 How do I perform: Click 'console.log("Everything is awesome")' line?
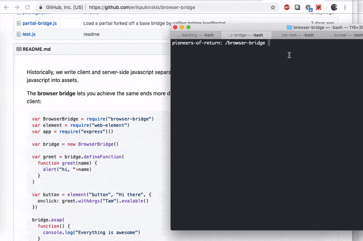pyautogui.click(x=92, y=232)
